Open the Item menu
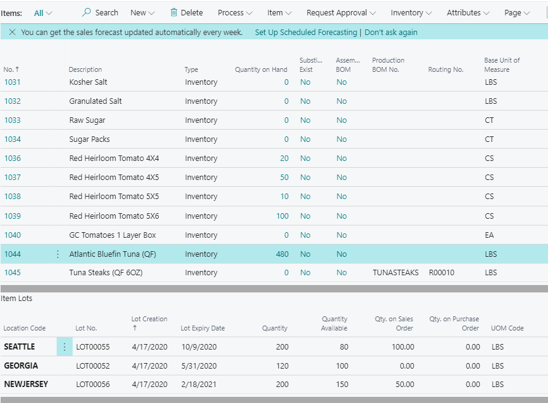Screen dimensions: 548x403 point(280,12)
